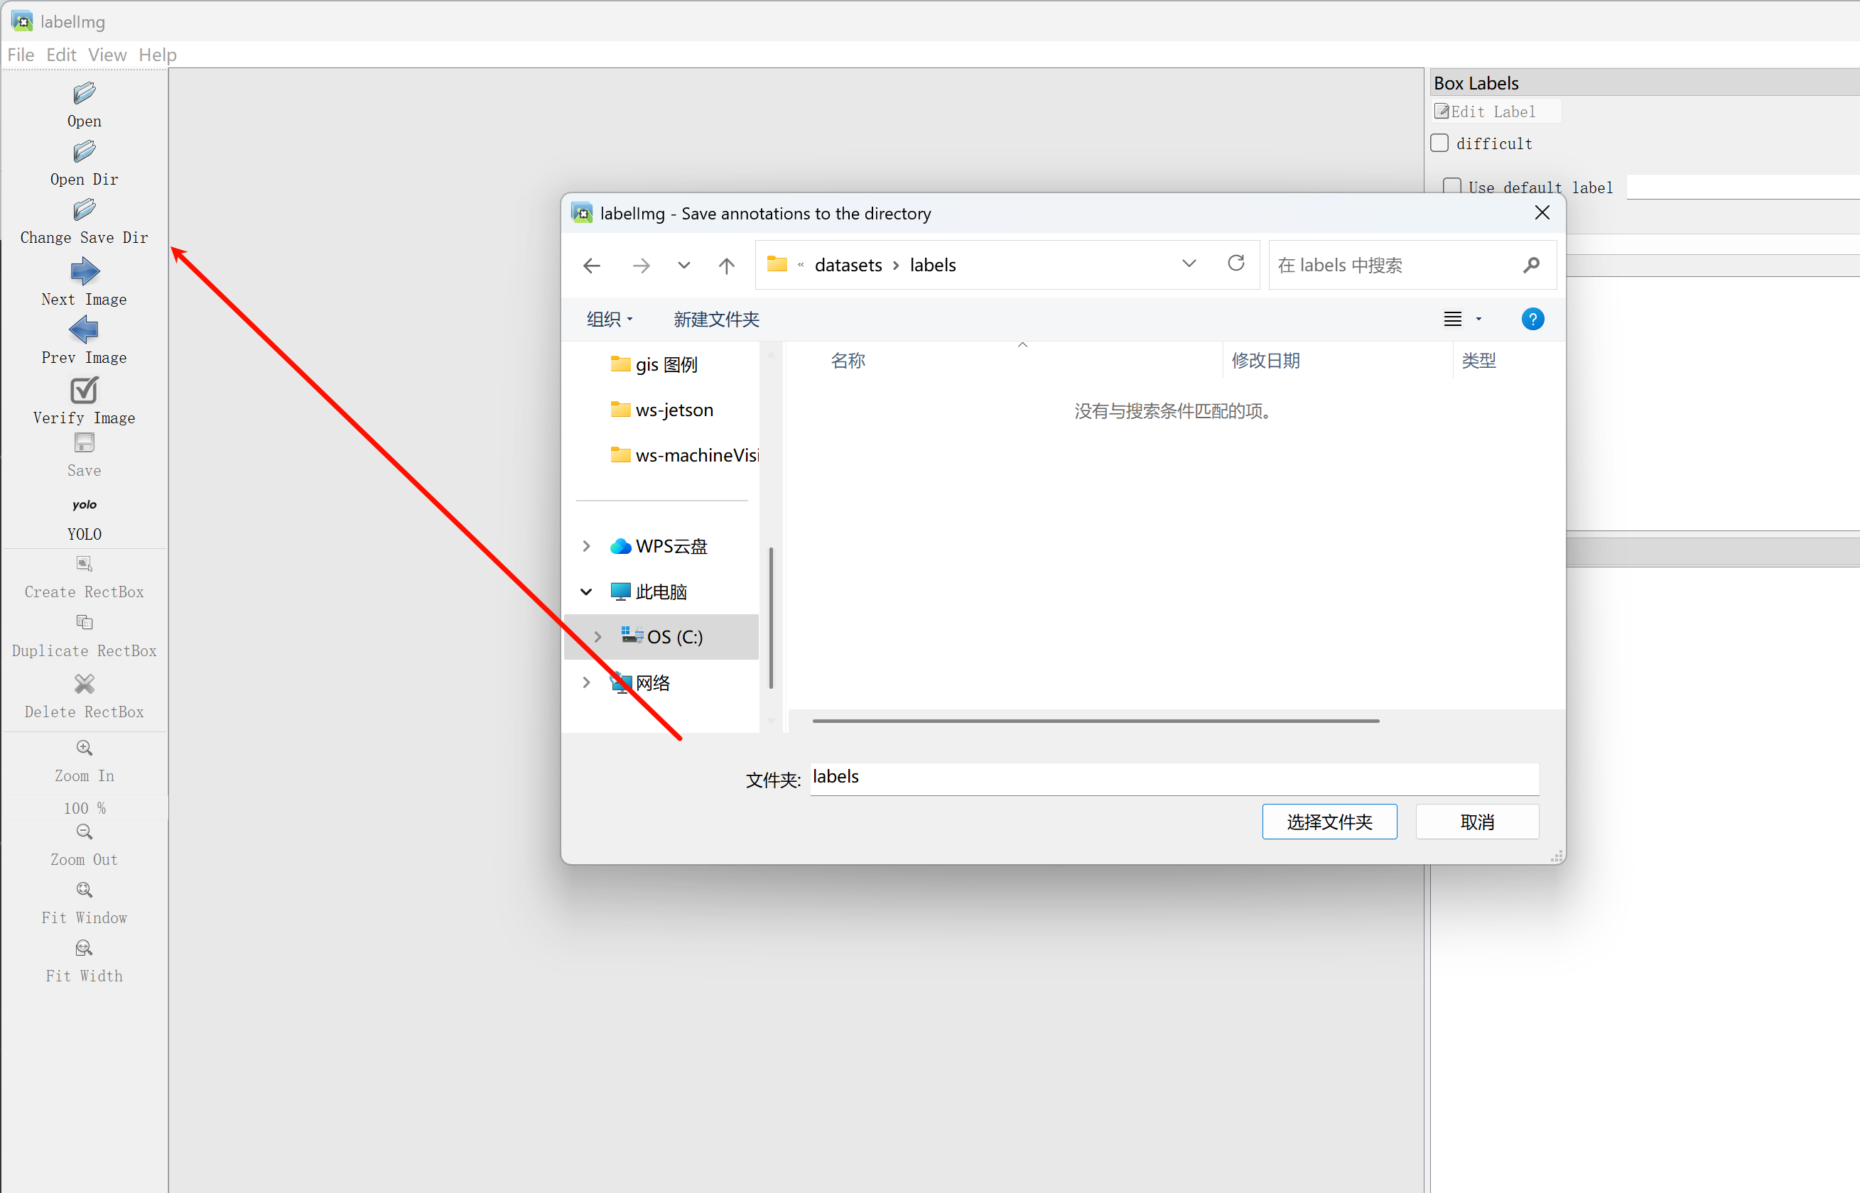The width and height of the screenshot is (1860, 1193).
Task: Open the View menu
Action: point(107,55)
